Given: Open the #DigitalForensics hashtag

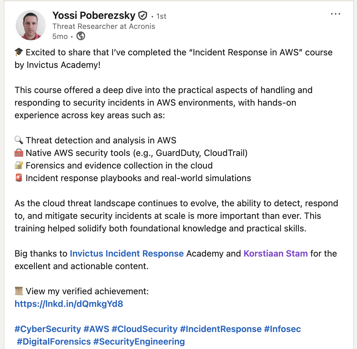Looking at the screenshot, I should tap(54, 341).
